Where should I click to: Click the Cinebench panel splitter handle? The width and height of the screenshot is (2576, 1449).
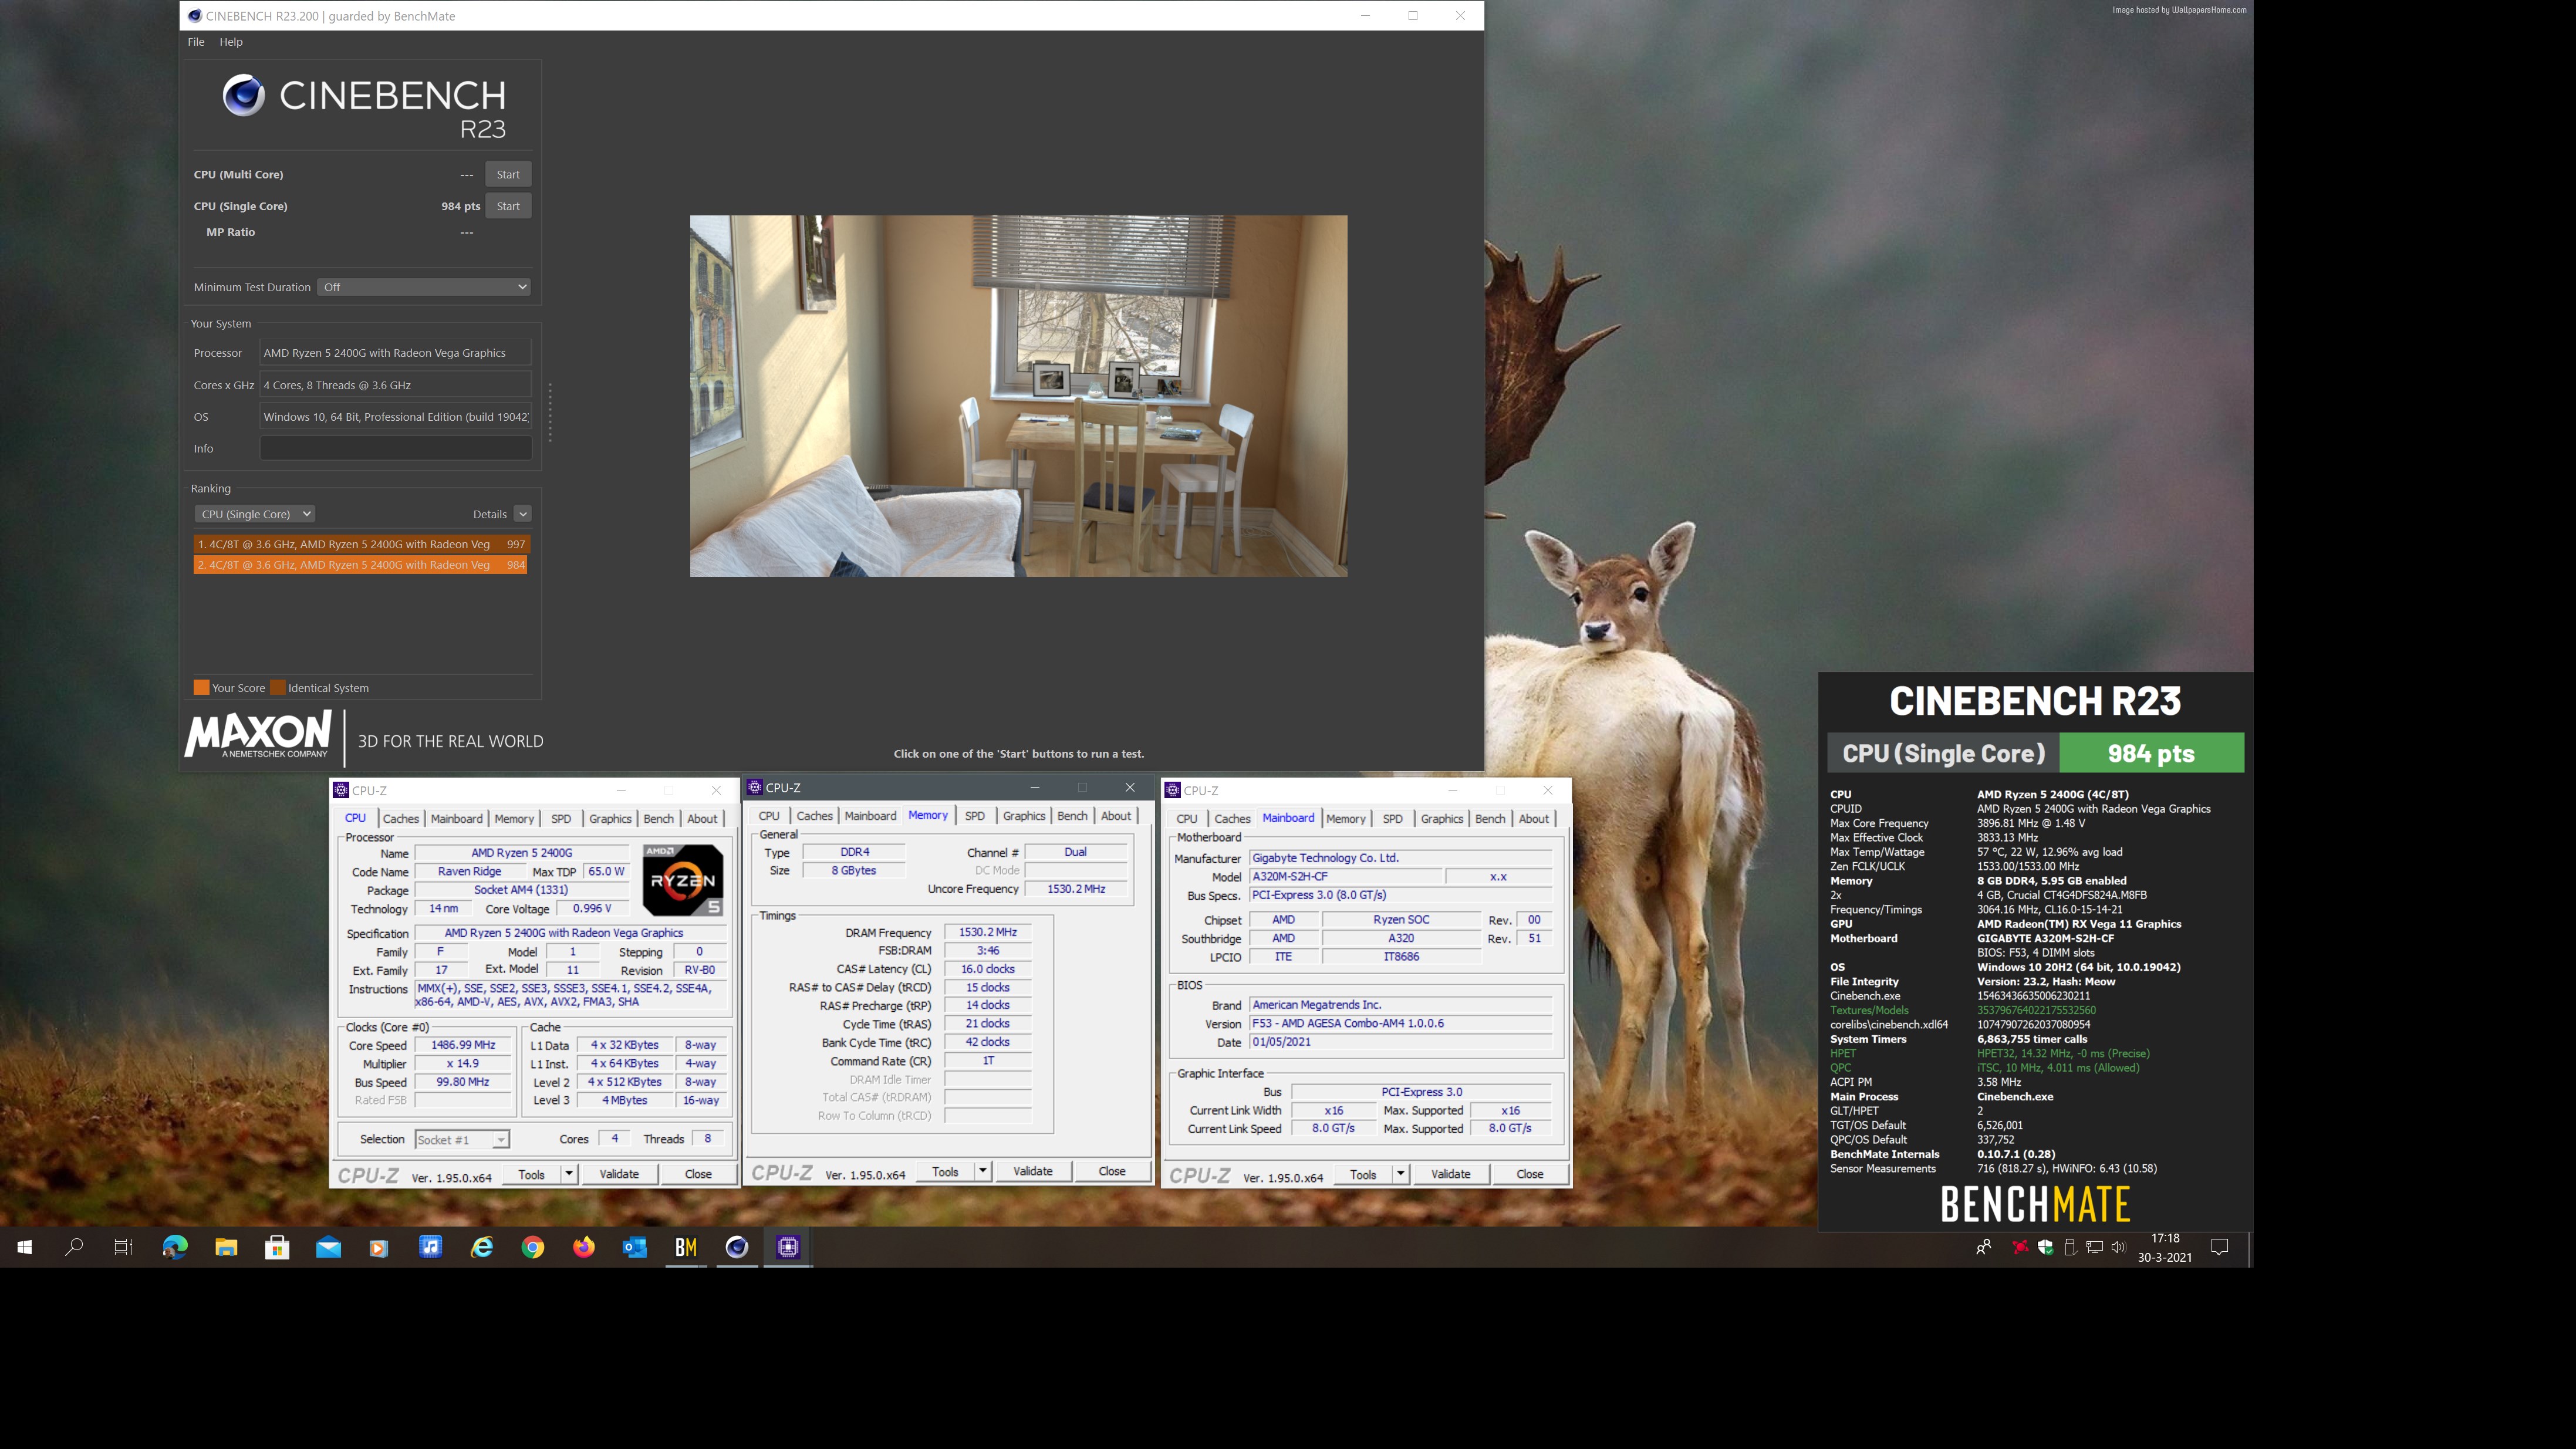(550, 412)
